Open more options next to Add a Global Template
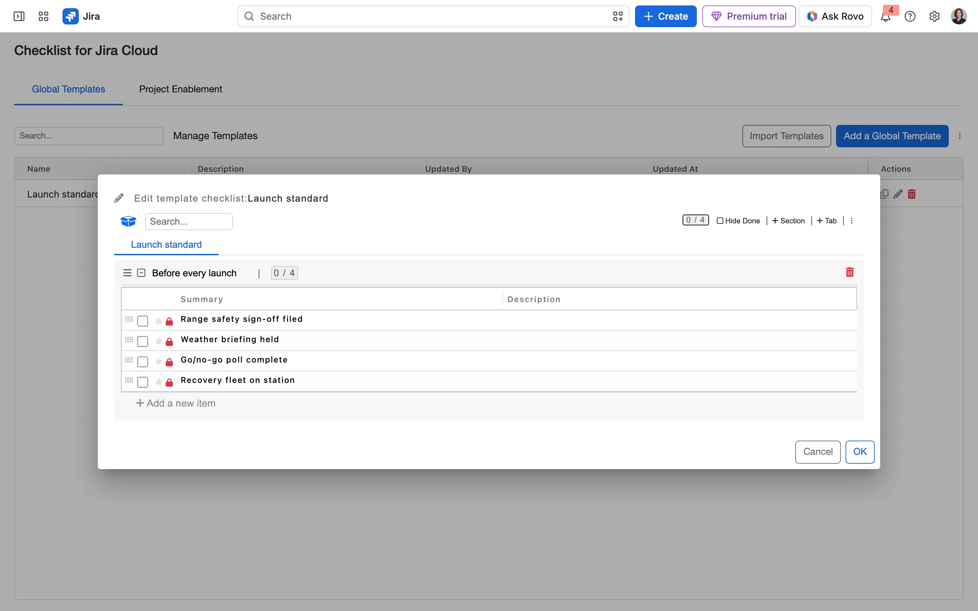 [x=959, y=136]
